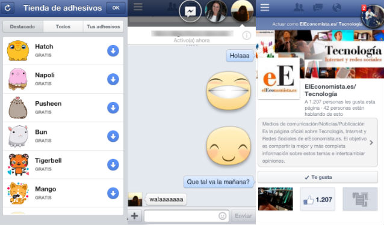Open the notes tile icon
Viewport: 384px width, 225px height.
coord(360,199)
